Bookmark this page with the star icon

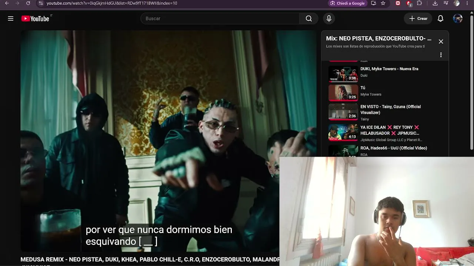[383, 3]
